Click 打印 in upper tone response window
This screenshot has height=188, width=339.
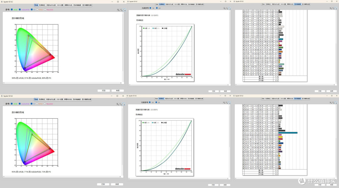214,91
